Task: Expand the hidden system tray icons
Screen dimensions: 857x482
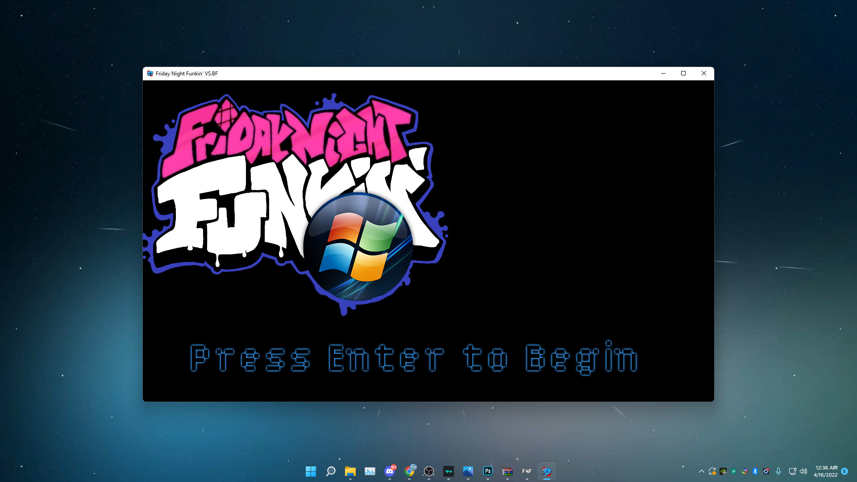Action: [702, 471]
